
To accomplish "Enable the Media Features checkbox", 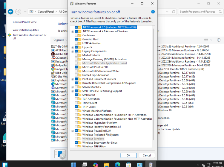I will click(x=76, y=55).
